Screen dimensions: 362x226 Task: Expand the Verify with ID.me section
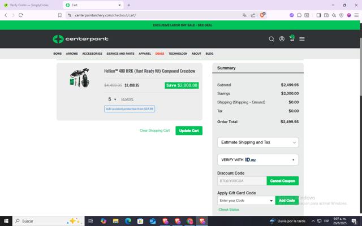point(258,159)
